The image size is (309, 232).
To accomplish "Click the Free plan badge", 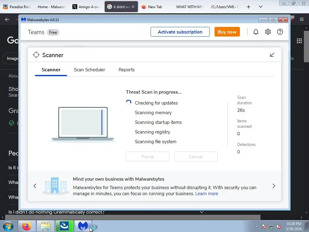I will point(53,32).
